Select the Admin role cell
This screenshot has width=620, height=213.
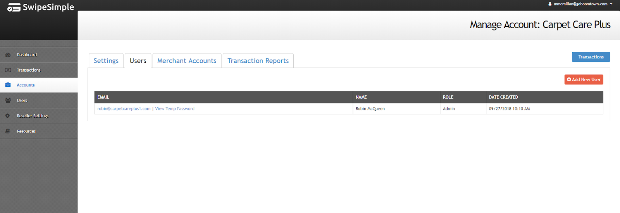pos(463,109)
